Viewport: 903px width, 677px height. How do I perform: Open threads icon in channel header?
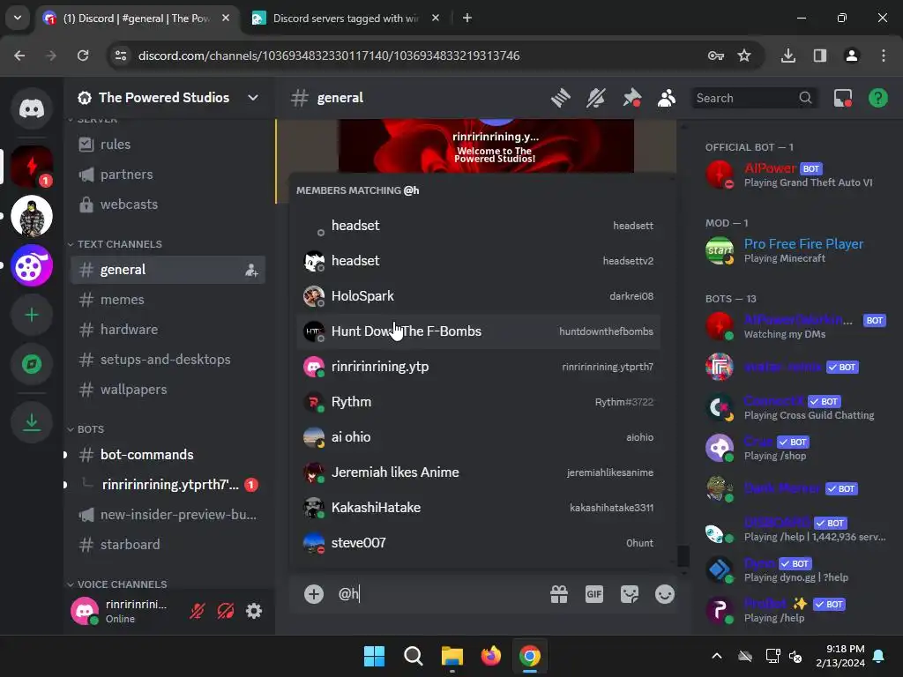[x=560, y=98]
